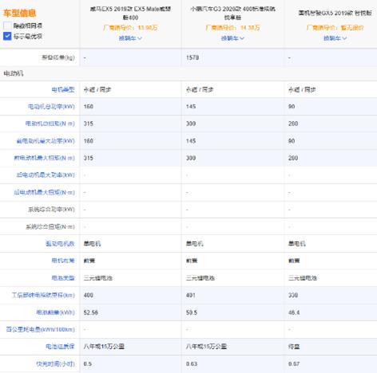Select 小鹏G3 motor count 单电机
The width and height of the screenshot is (377, 373).
pos(194,244)
